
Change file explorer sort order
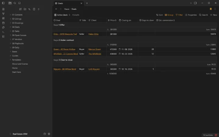[30, 9]
